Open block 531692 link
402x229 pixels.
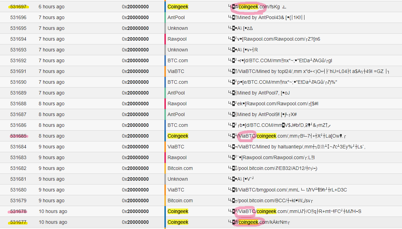(18, 60)
